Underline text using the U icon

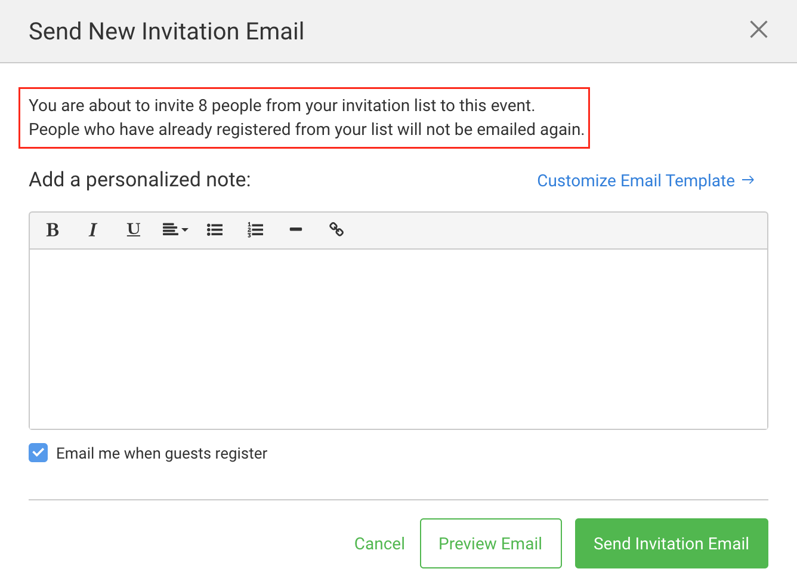pyautogui.click(x=134, y=230)
